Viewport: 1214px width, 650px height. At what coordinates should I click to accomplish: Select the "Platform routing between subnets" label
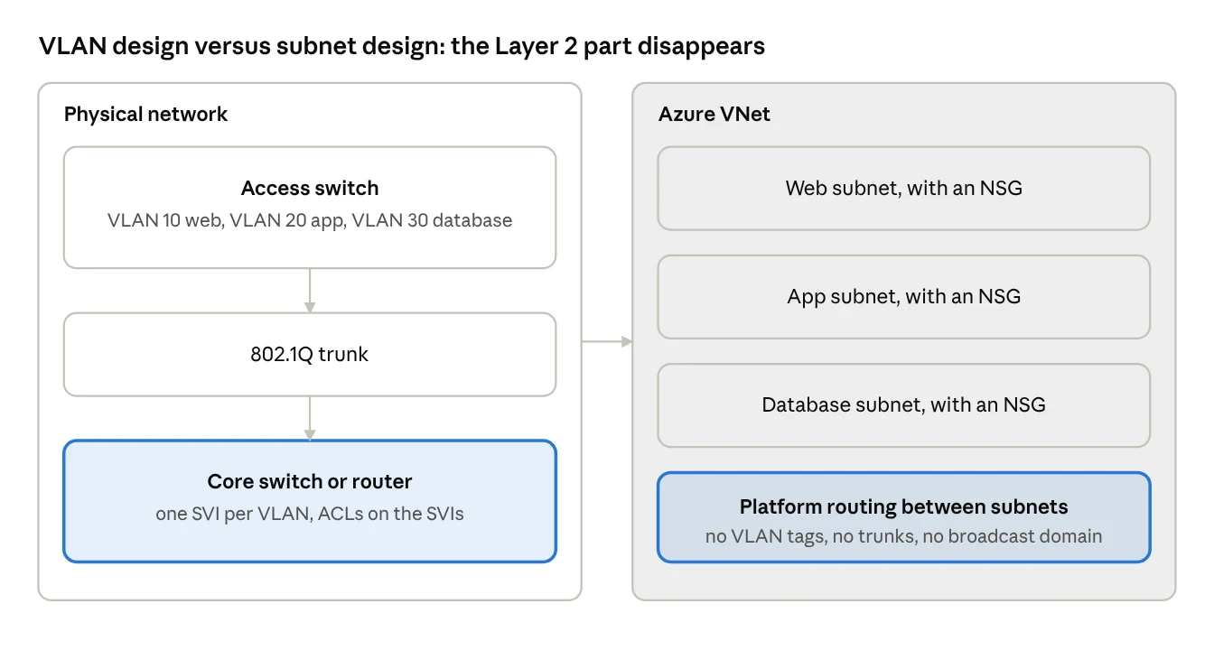click(x=904, y=506)
